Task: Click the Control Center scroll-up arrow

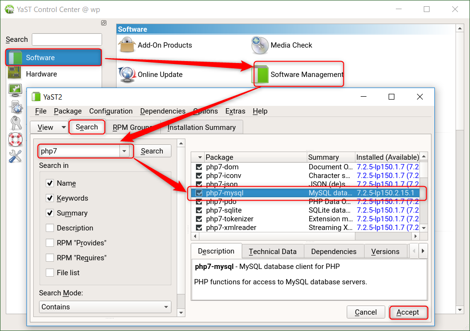Action: click(459, 28)
